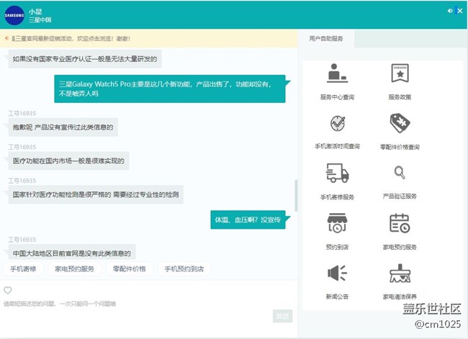Screen dimensions: 468x339
Task: Select the 手机预约到店 quick reply chip
Action: pos(184,269)
